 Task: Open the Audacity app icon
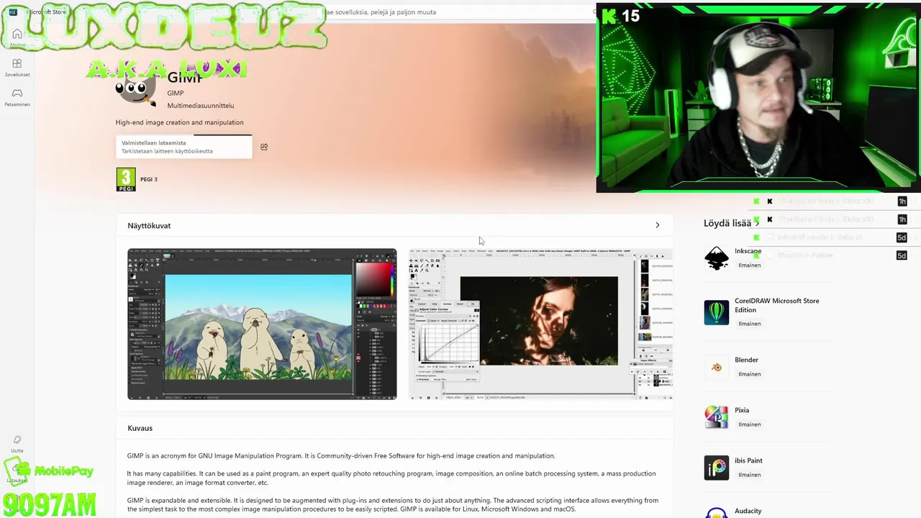point(716,513)
